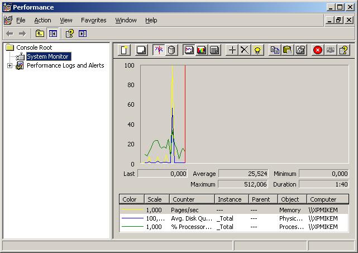Toggle Show/Hide Console Tree button
The height and width of the screenshot is (253, 358).
point(52,34)
